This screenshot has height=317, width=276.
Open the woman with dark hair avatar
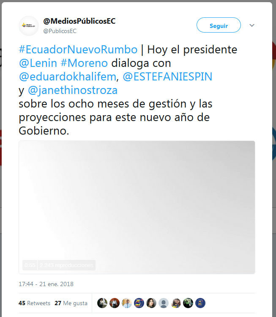151,303
